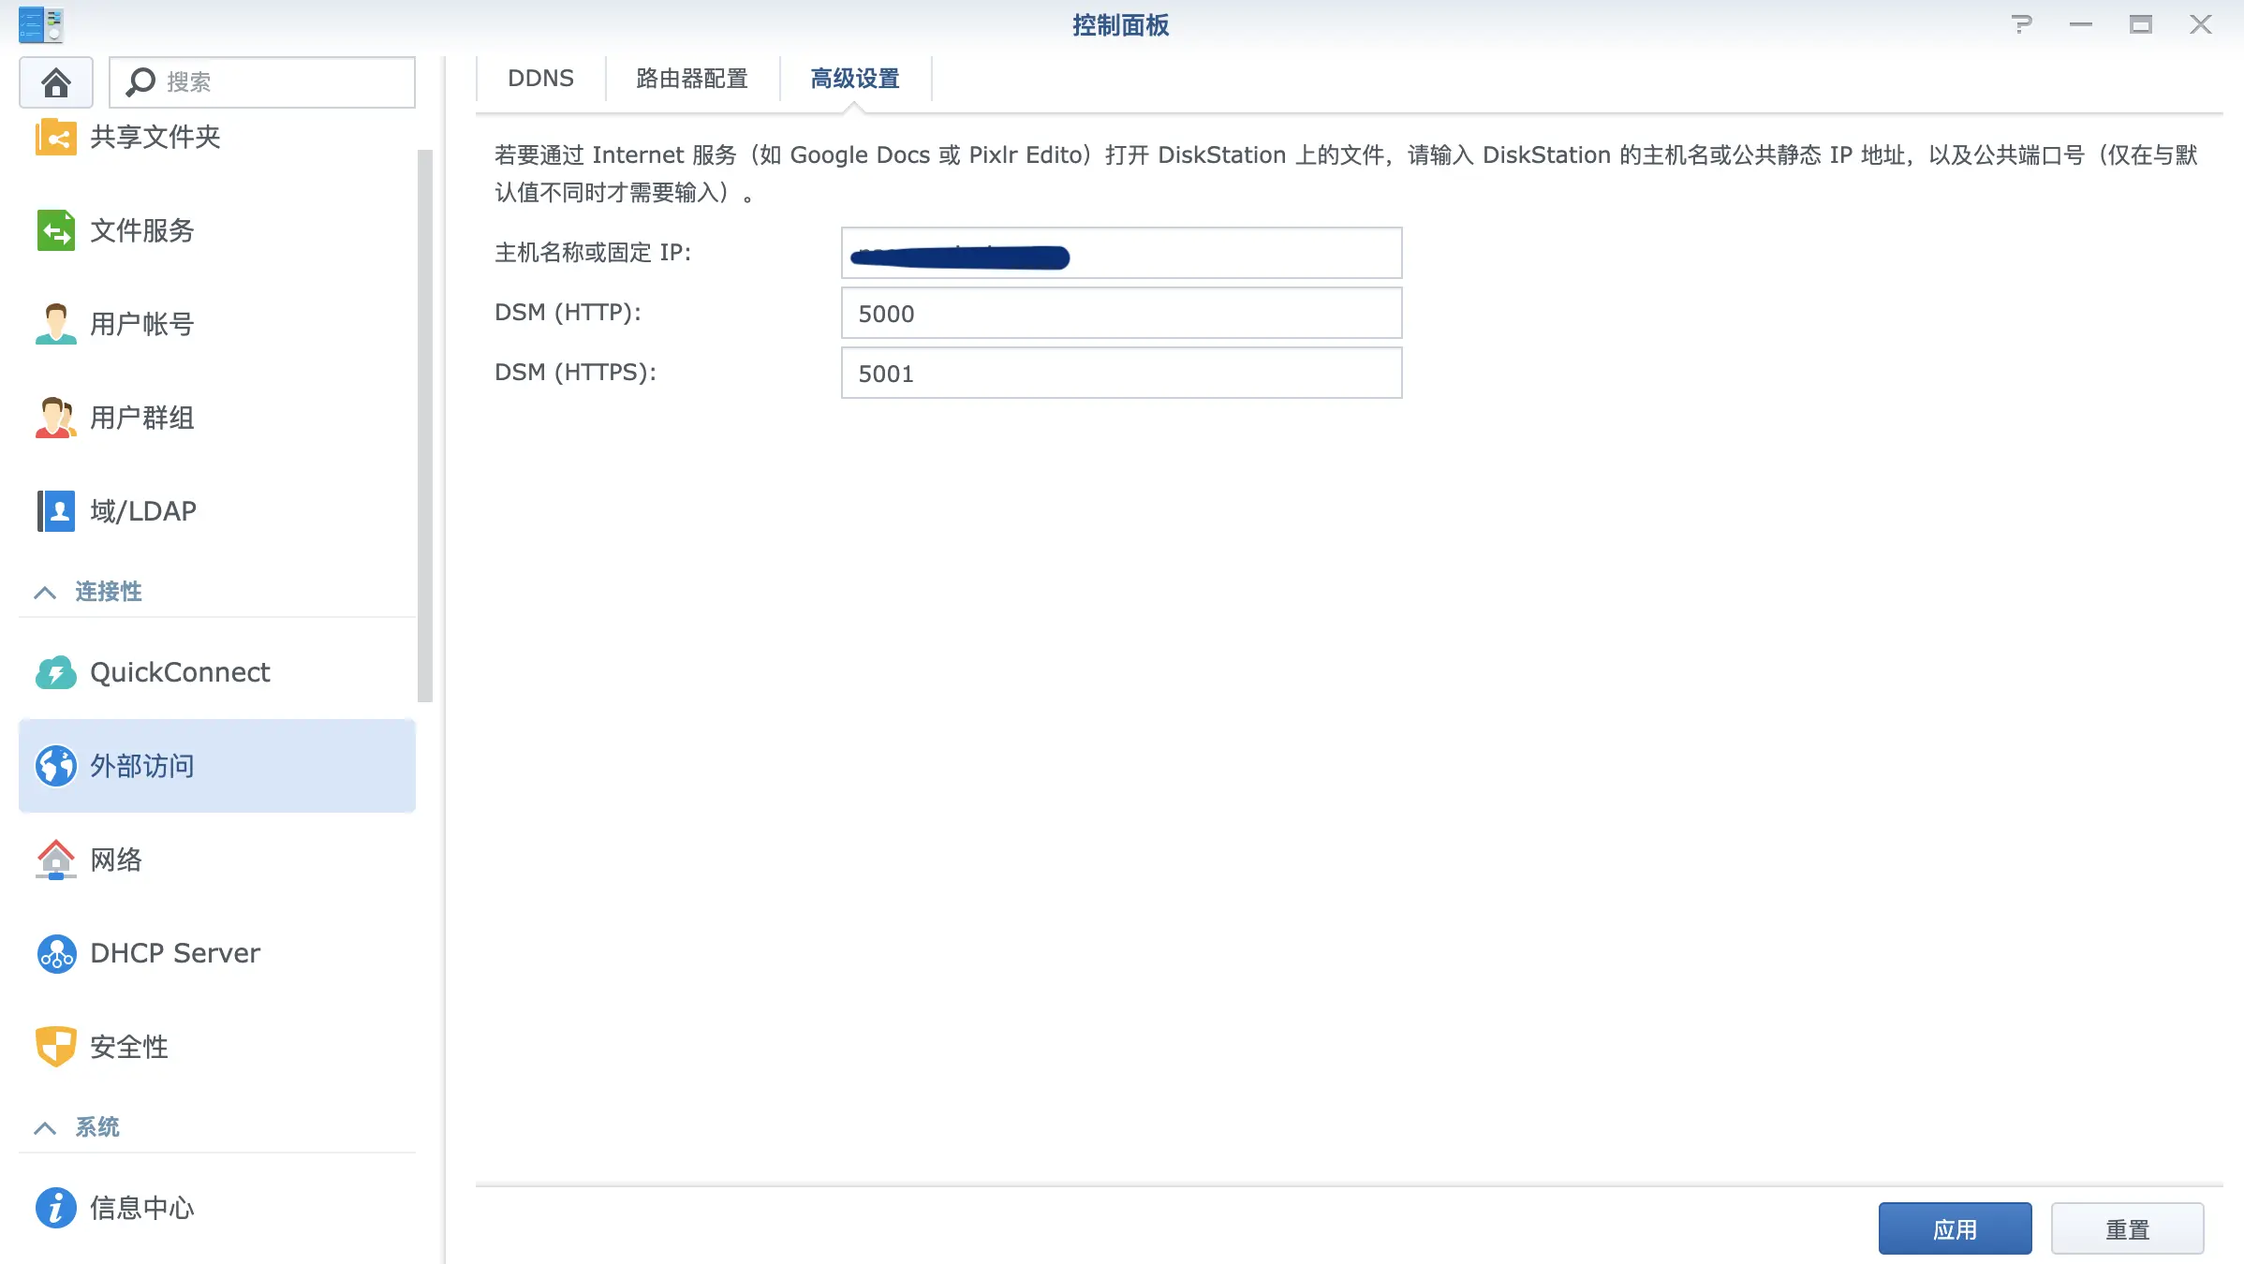
Task: Maximize the Control Panel window
Action: coord(2141,24)
